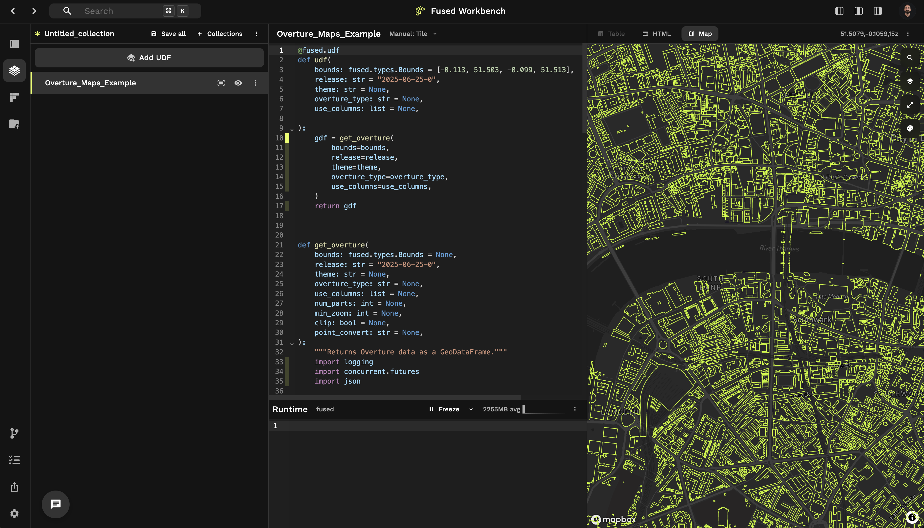Image resolution: width=924 pixels, height=528 pixels.
Task: Expand the map to fullscreen icon
Action: point(910,105)
